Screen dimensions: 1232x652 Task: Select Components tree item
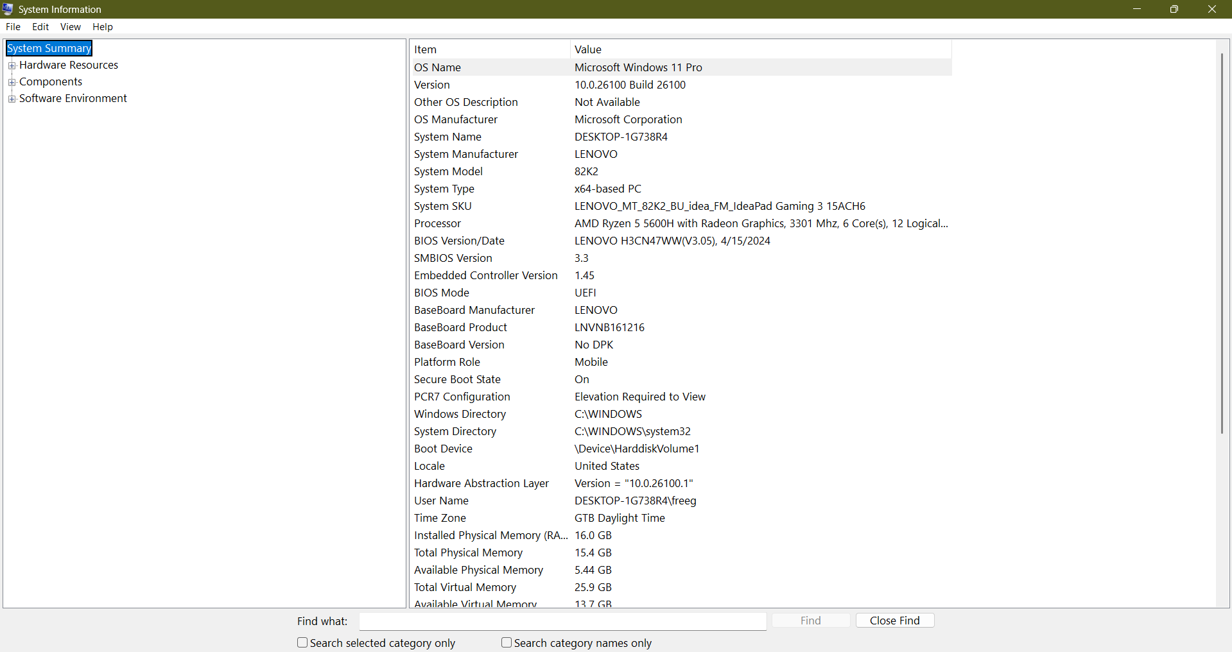[51, 81]
